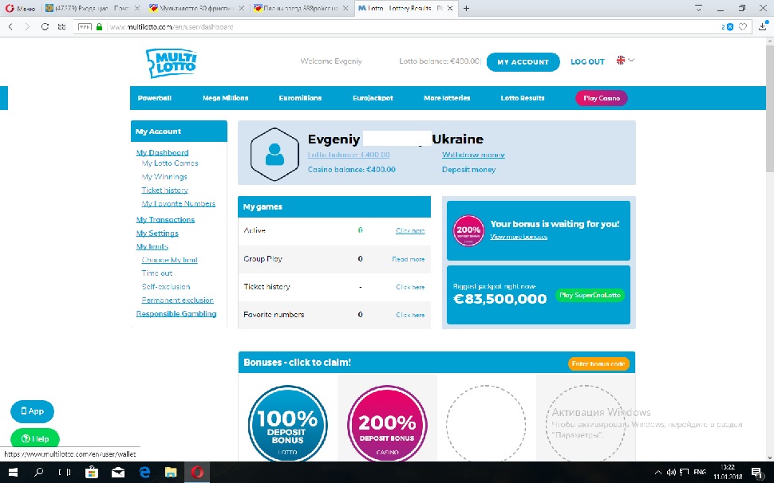Screen dimensions: 774x483
Task: Click the Enter bonus code button
Action: point(598,363)
